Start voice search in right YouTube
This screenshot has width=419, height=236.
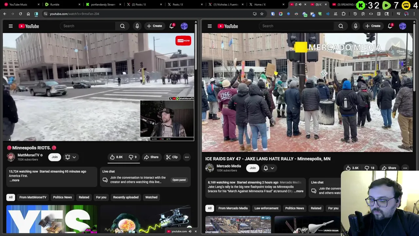coord(355,26)
